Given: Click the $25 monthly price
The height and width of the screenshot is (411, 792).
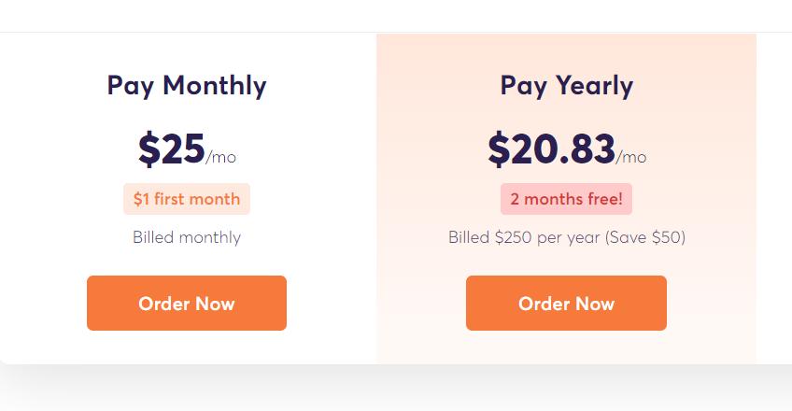Looking at the screenshot, I should 172,149.
